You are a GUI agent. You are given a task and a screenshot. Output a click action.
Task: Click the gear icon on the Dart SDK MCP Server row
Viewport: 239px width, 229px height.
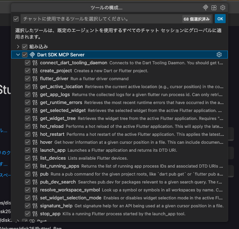point(219,55)
